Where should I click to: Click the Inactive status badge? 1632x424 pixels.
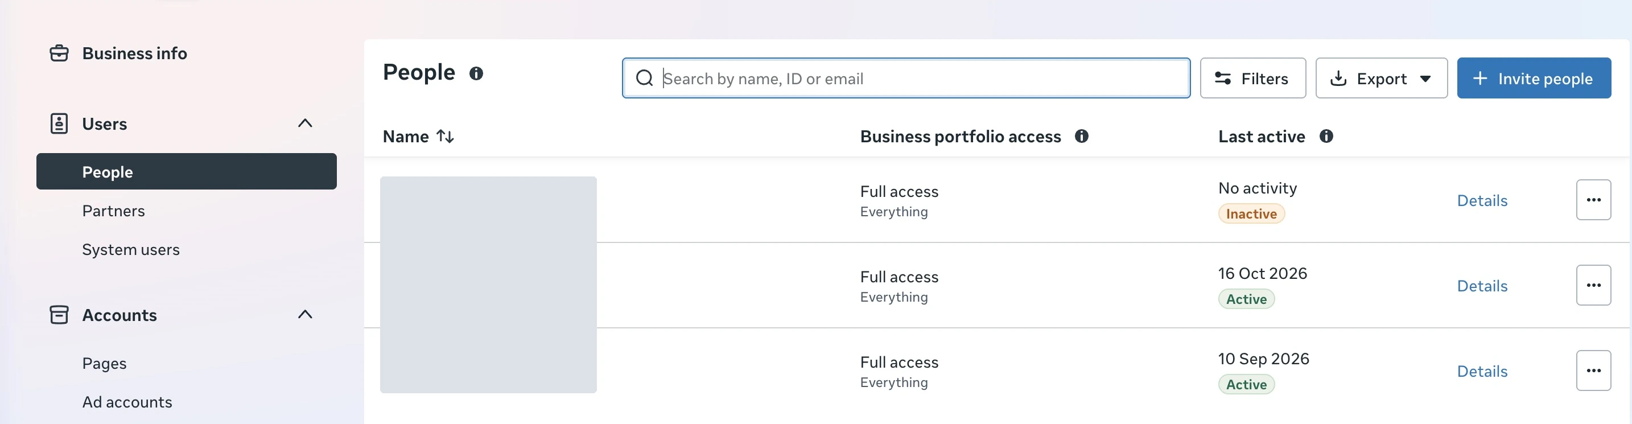[x=1251, y=214]
